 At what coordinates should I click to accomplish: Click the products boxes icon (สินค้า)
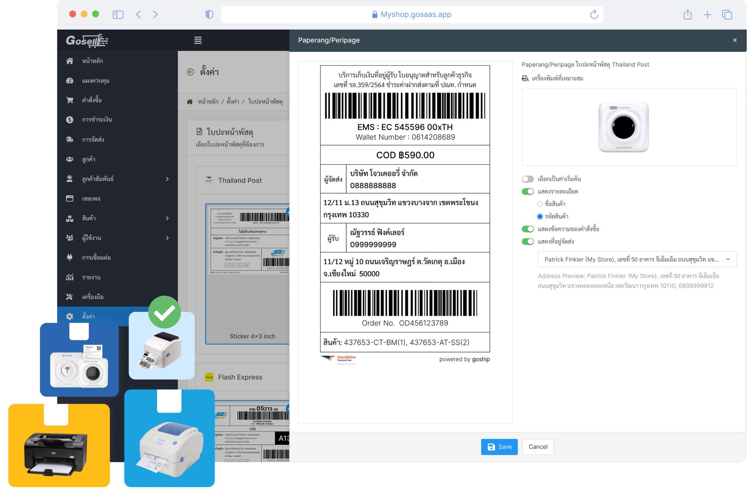click(70, 218)
